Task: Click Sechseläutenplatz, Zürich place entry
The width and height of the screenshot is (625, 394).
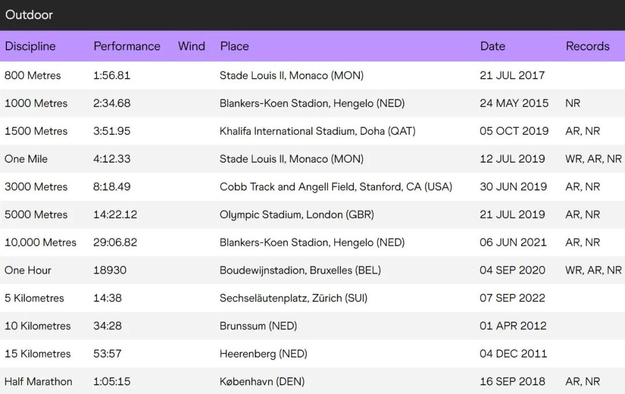Action: (x=293, y=298)
